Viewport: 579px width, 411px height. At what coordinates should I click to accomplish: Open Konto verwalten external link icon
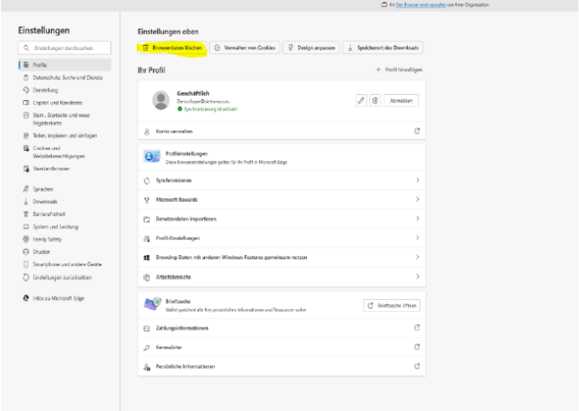(416, 132)
